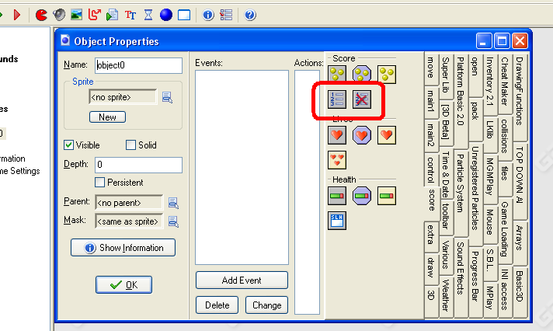553x331 pixels.
Task: Click the Draw Health bar action icon
Action: 387,196
